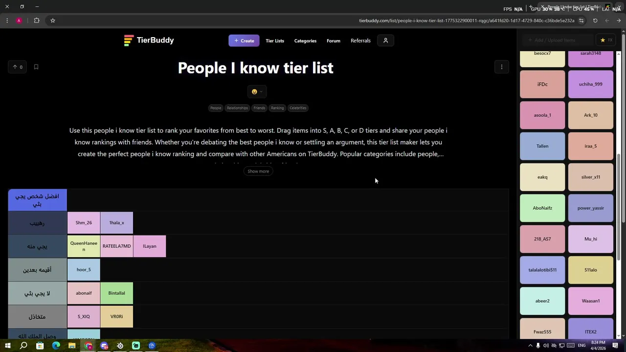
Task: Pick the 511alo sidebar item
Action: (591, 270)
